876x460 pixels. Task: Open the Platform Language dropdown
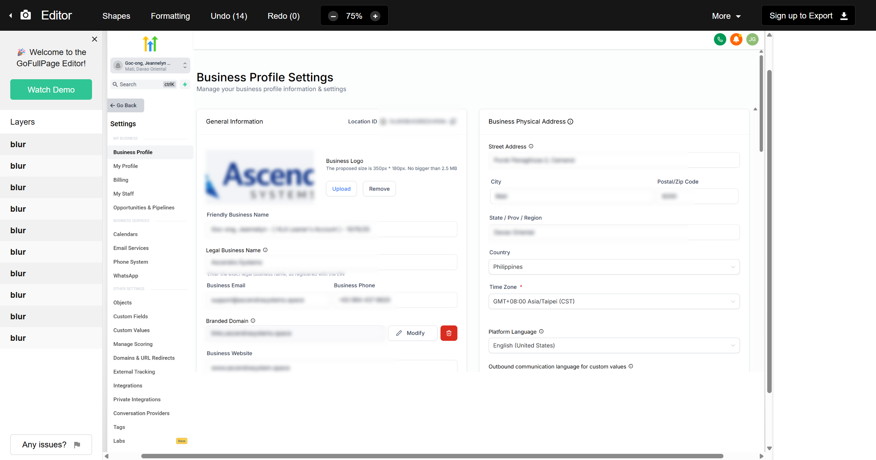click(x=614, y=345)
